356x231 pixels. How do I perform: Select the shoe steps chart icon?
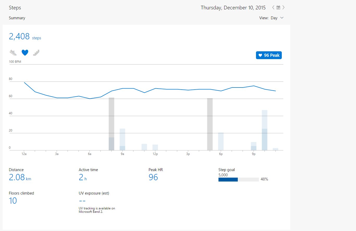point(13,53)
